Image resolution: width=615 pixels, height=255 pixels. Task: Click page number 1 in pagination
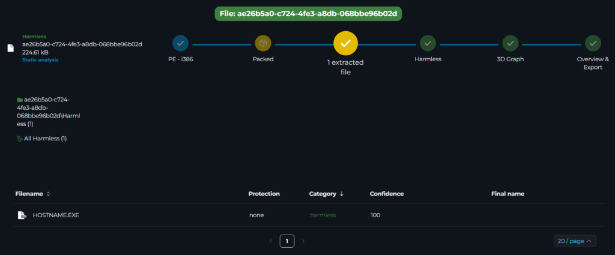287,241
